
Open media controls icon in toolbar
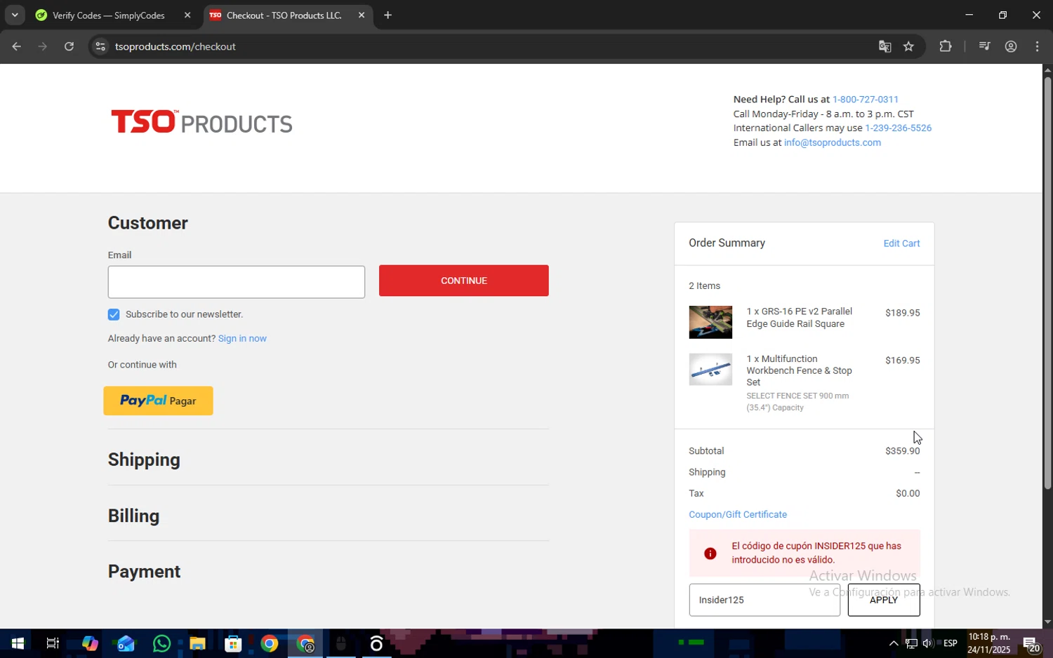pos(984,47)
